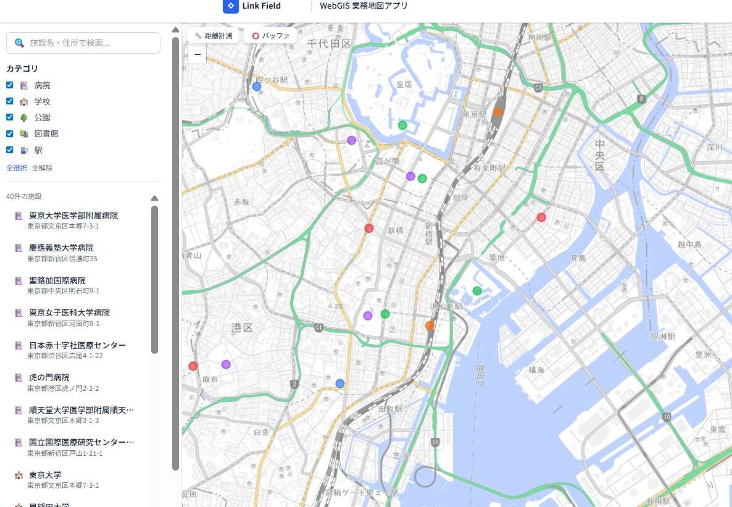Click the Link Field brand name text
732x507 pixels.
coord(262,6)
